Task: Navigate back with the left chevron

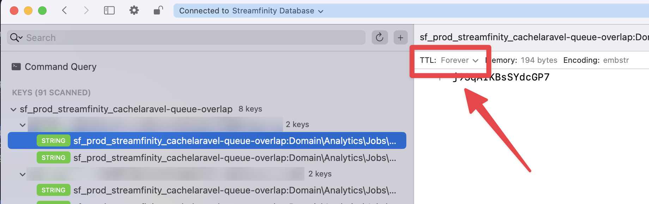Action: point(64,11)
